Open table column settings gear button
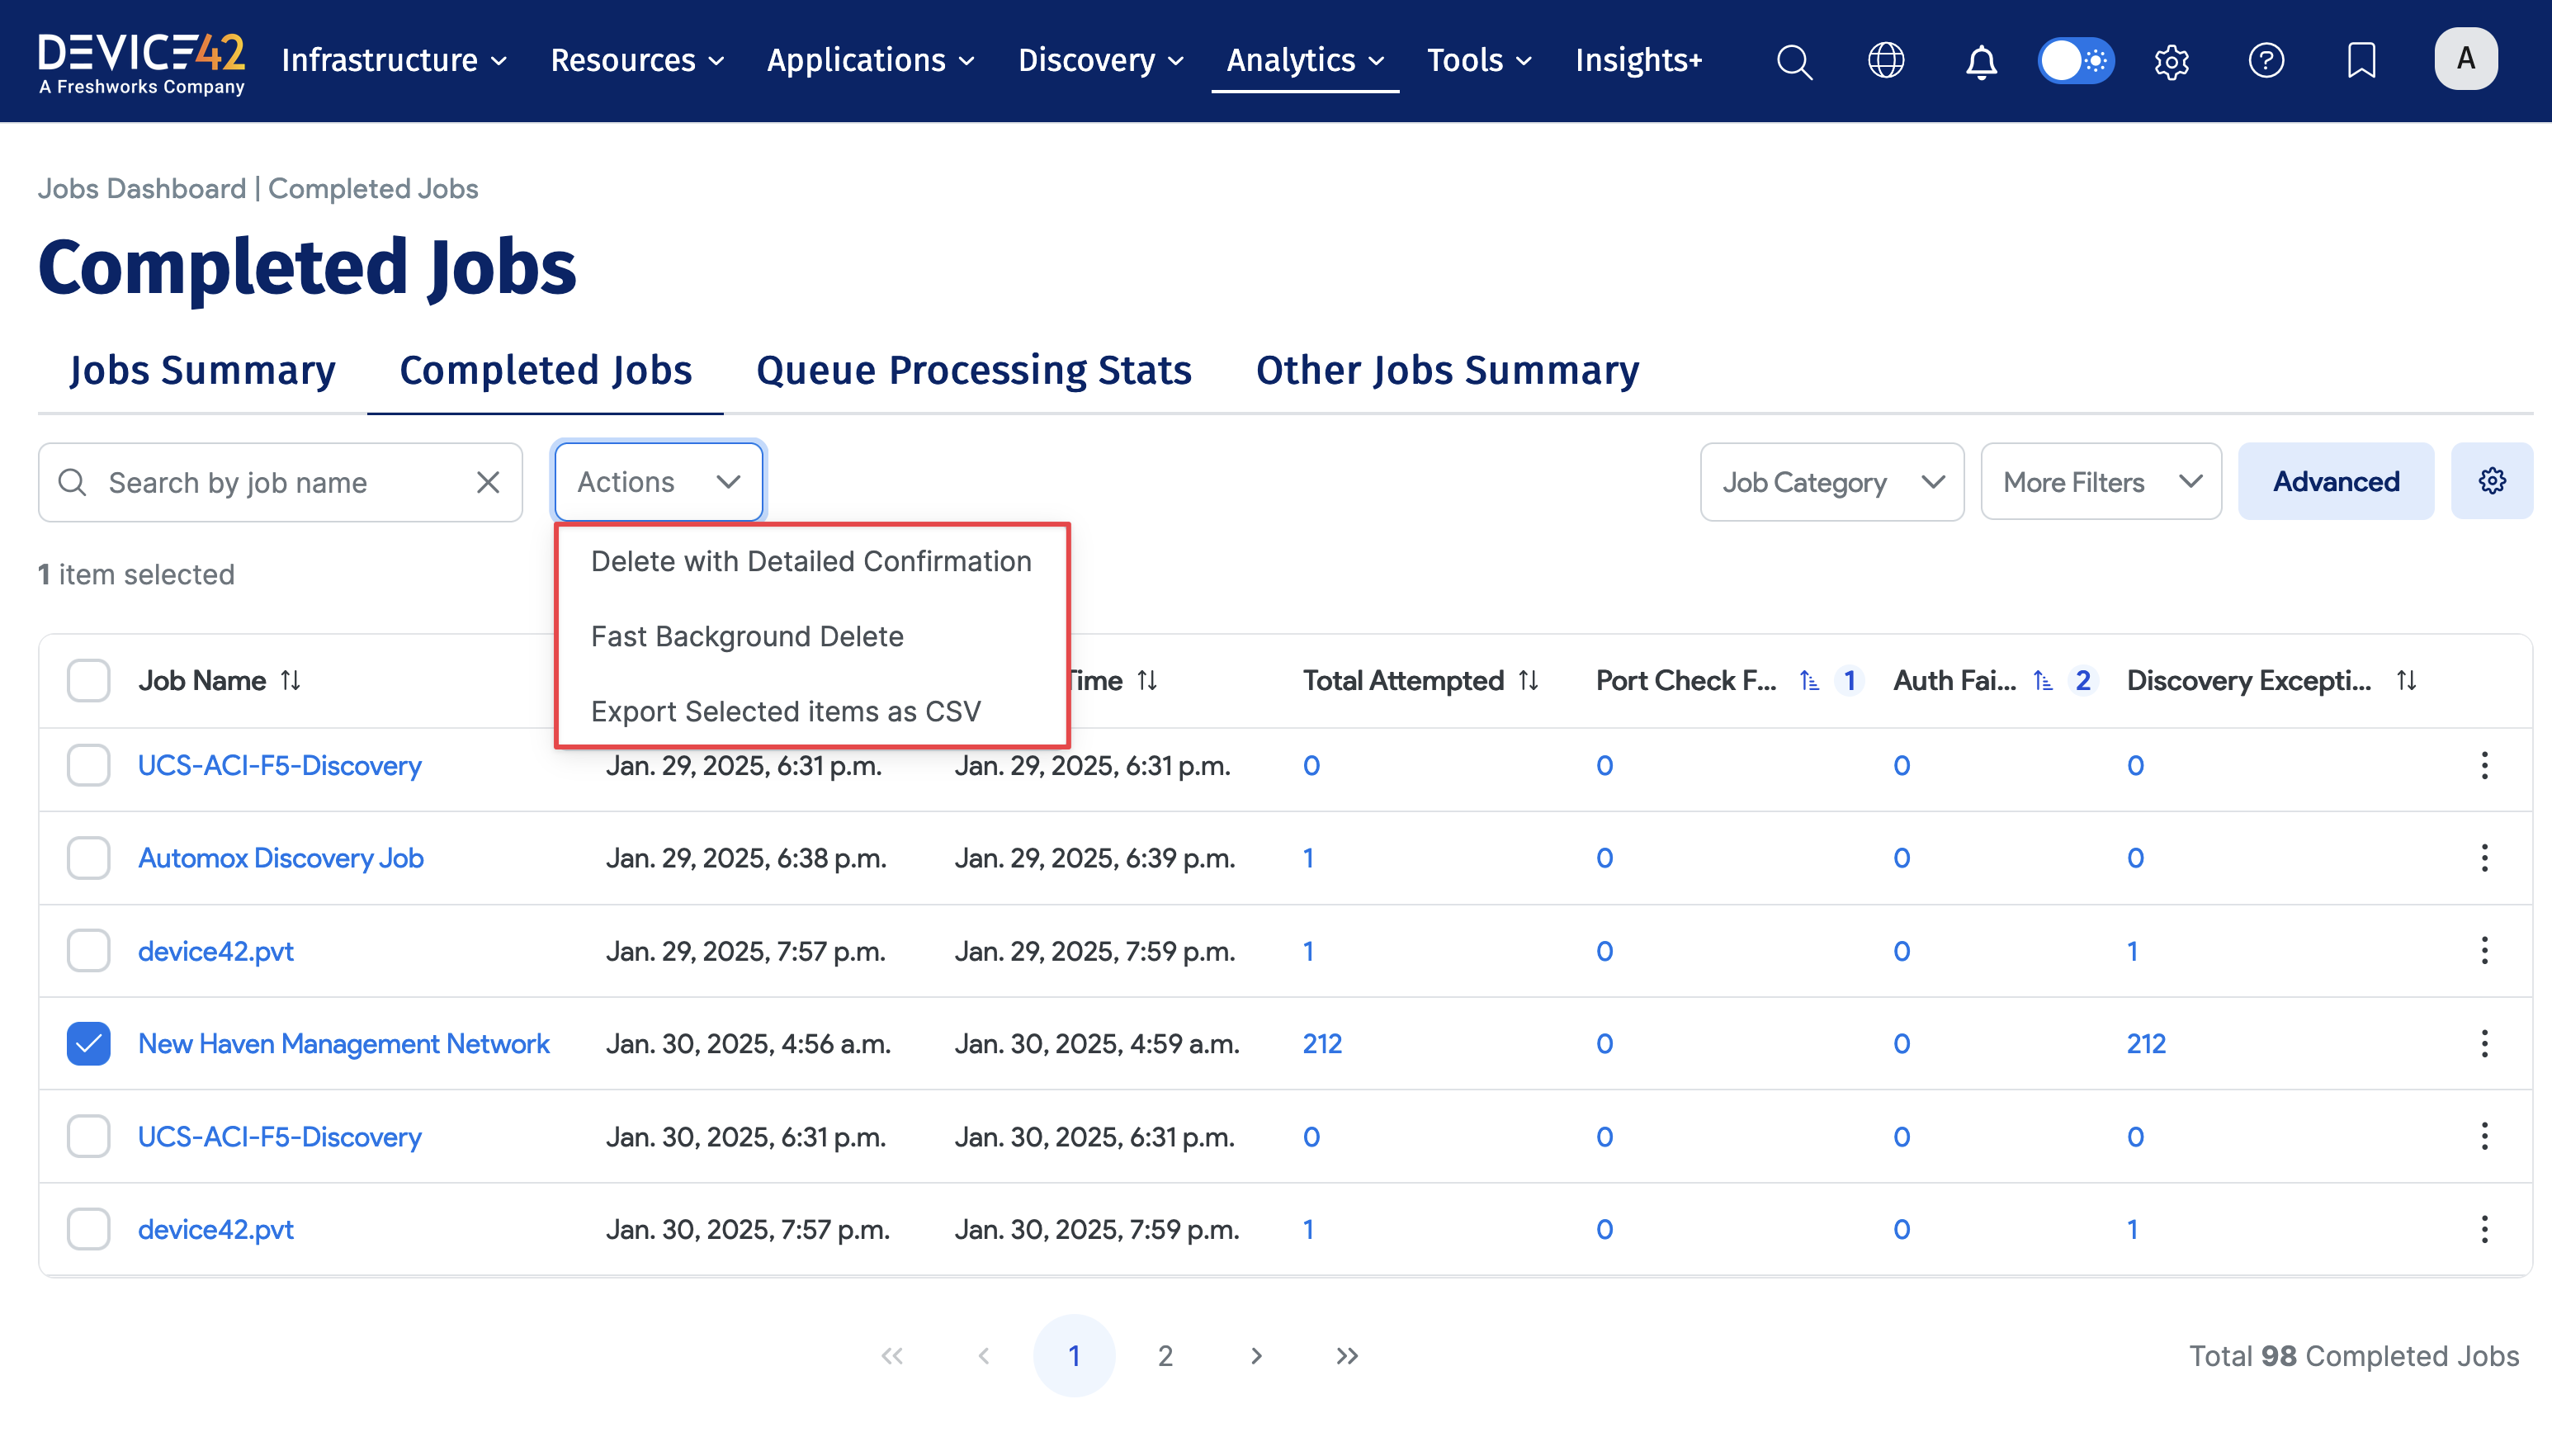Screen dimensions: 2552x1456 point(2492,482)
